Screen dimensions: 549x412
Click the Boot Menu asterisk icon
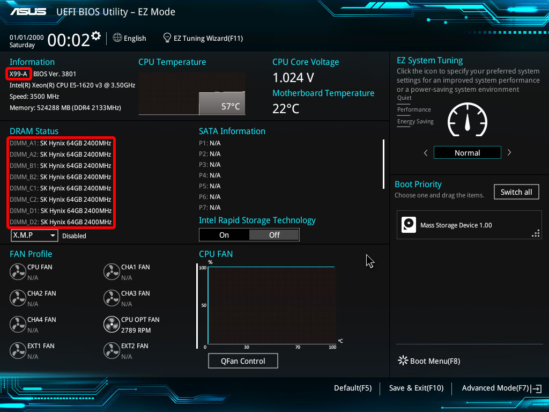click(403, 360)
